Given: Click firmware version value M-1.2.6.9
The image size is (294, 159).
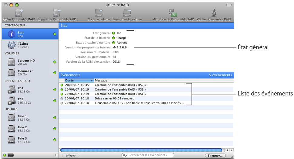Looking at the screenshot, I should coord(119,47).
